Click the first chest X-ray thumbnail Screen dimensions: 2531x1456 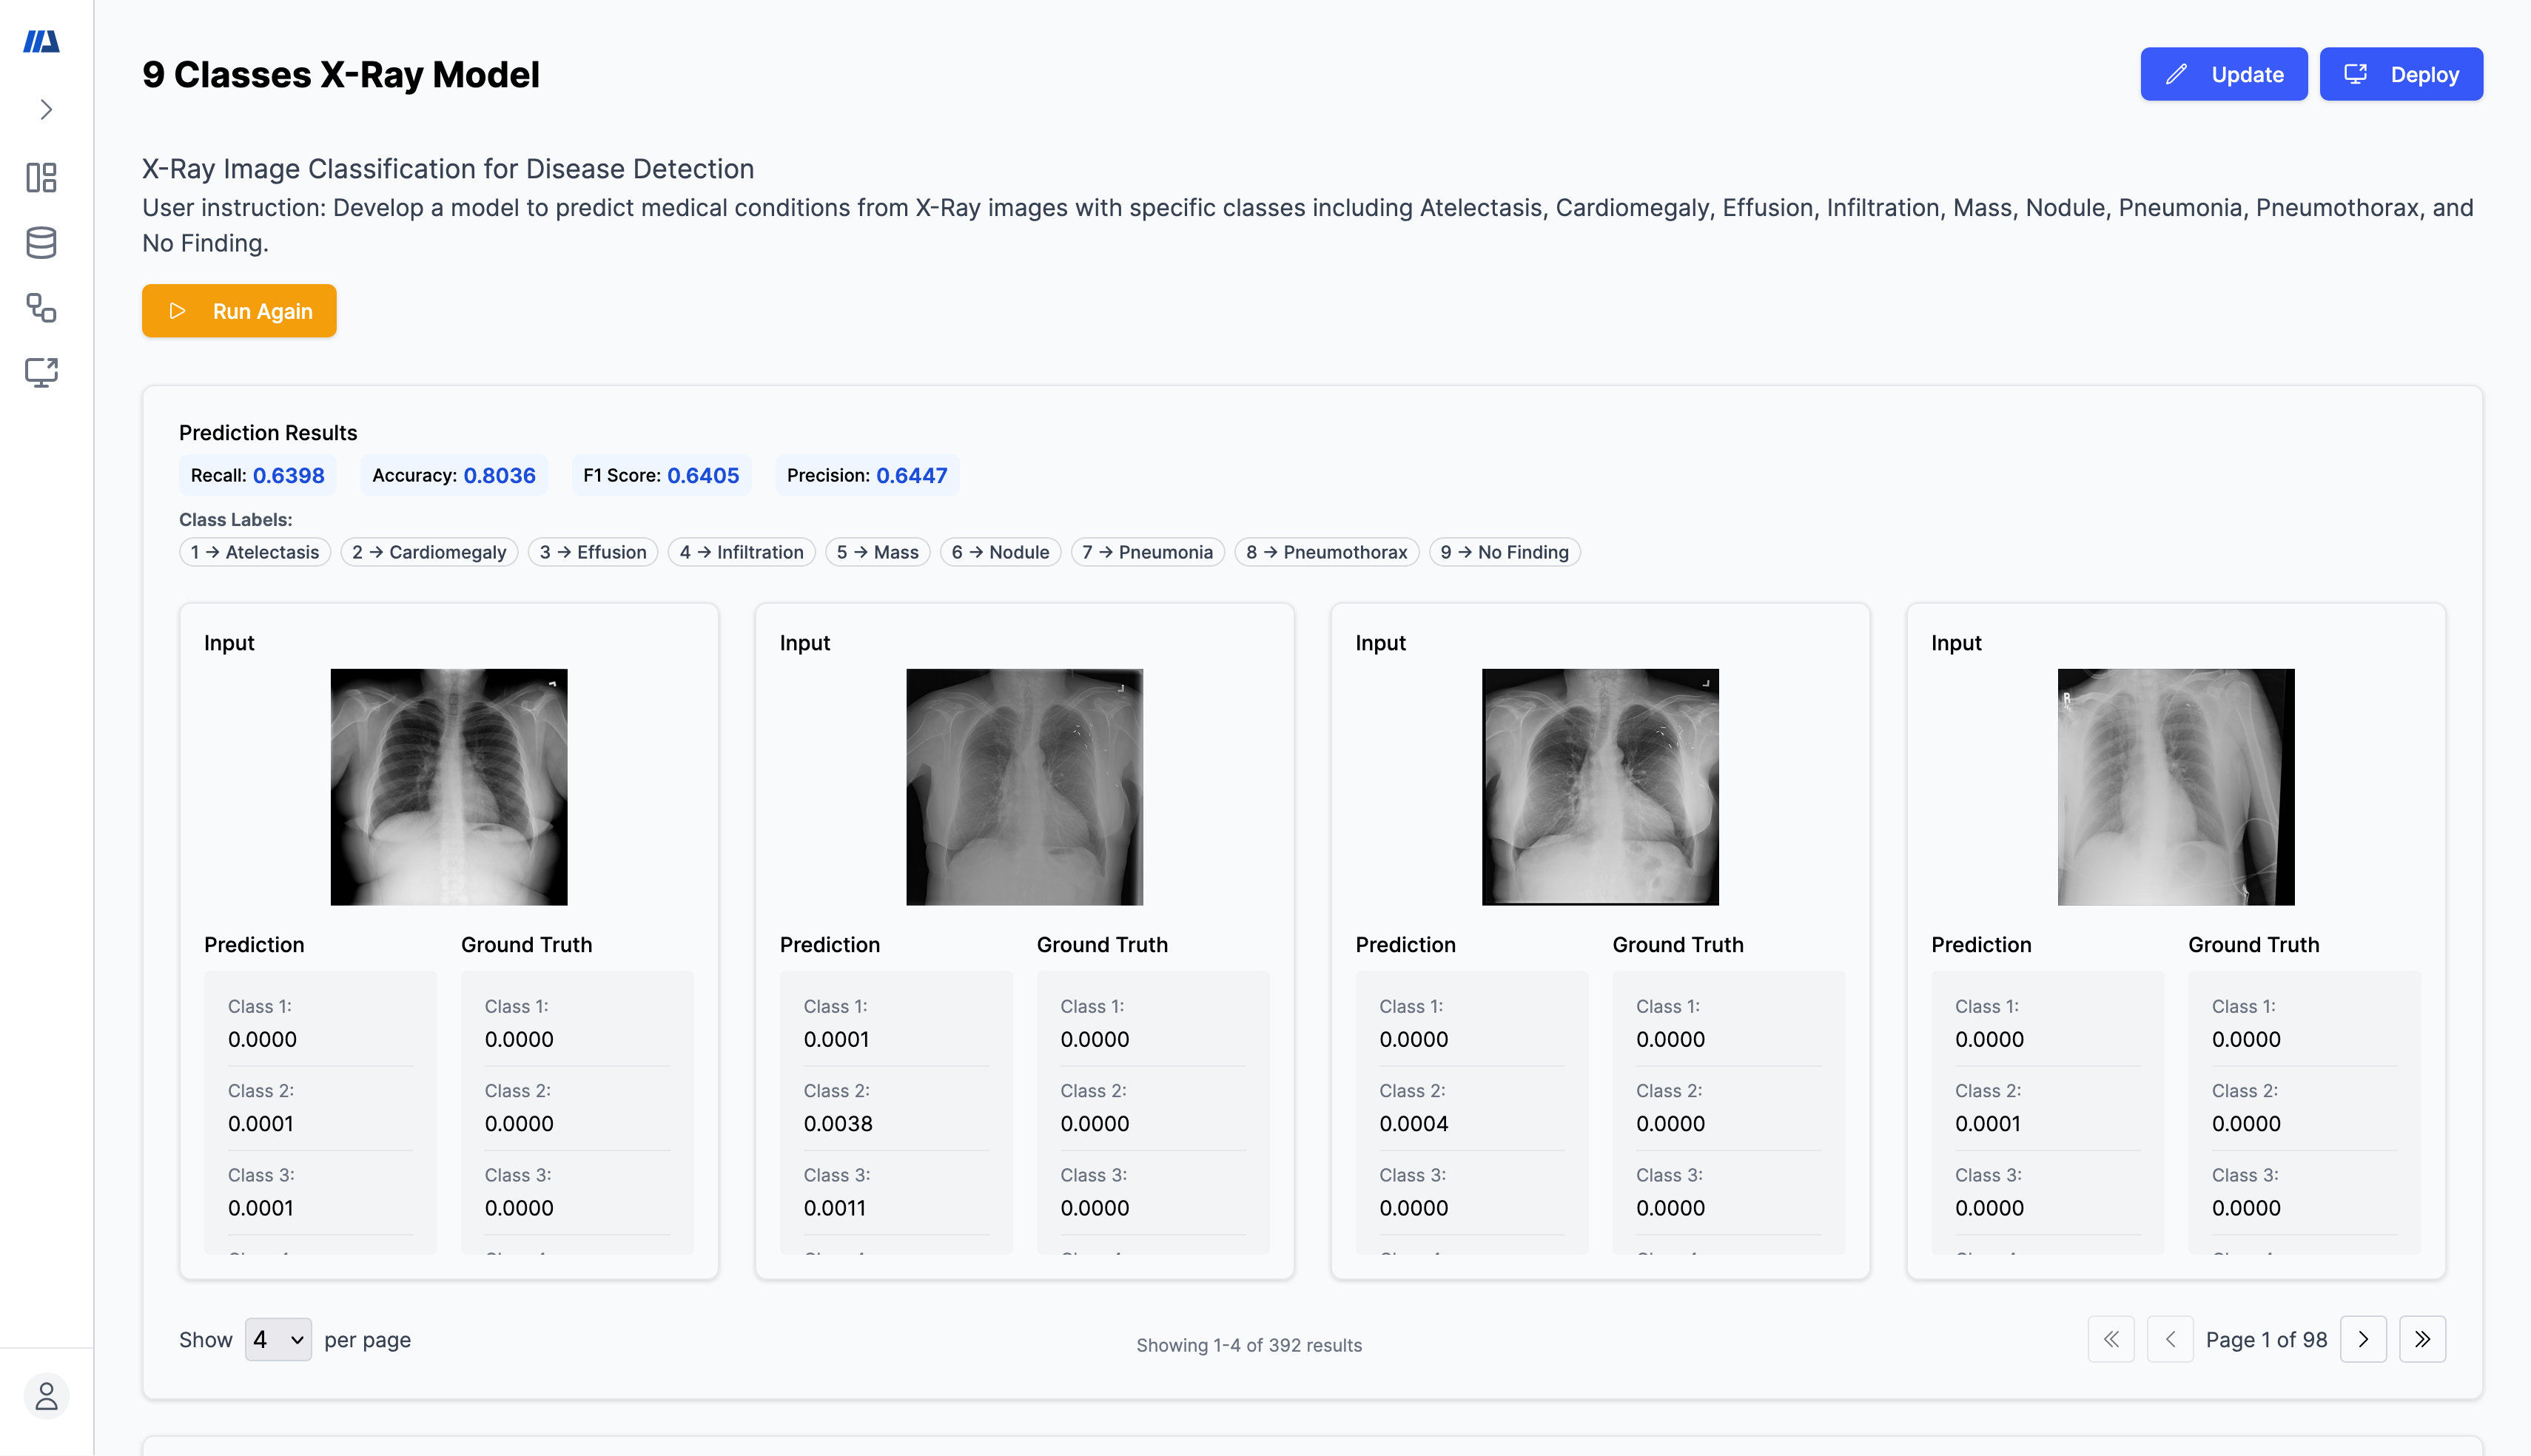coord(449,787)
